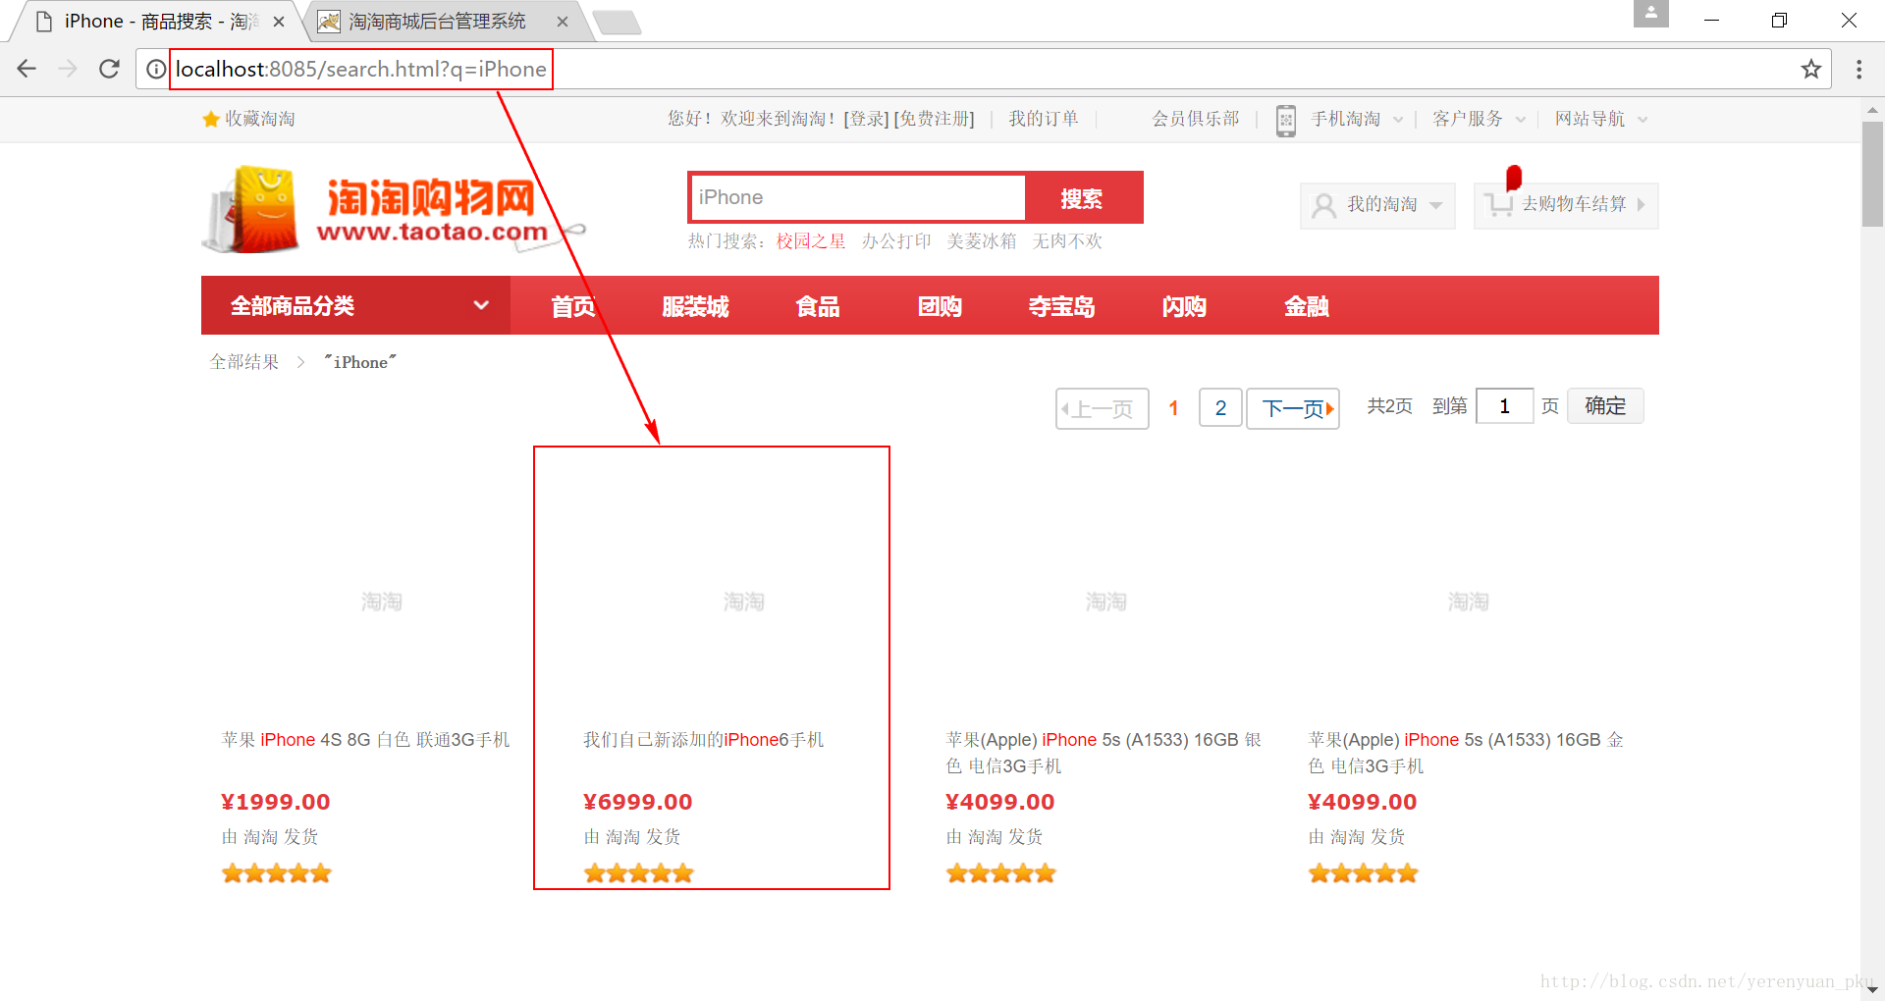Image resolution: width=1885 pixels, height=1001 pixels.
Task: Click the 免费注册 register link
Action: click(x=934, y=119)
